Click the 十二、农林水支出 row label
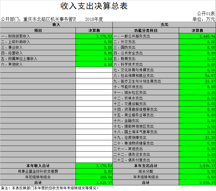Image resolution: width=216 pixels, height=191 pixels. [128, 98]
